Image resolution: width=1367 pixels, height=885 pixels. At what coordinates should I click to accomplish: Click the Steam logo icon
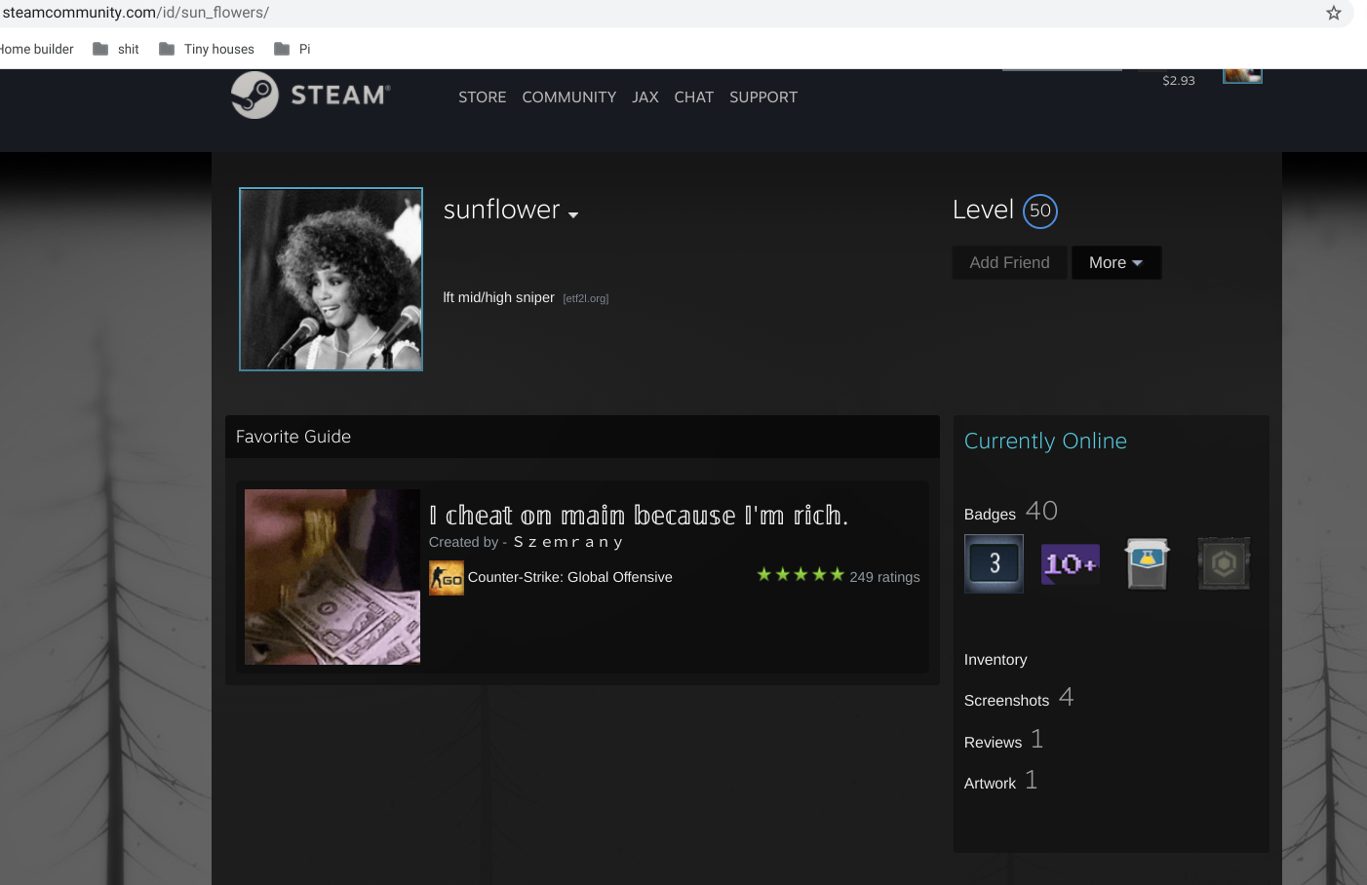tap(255, 95)
